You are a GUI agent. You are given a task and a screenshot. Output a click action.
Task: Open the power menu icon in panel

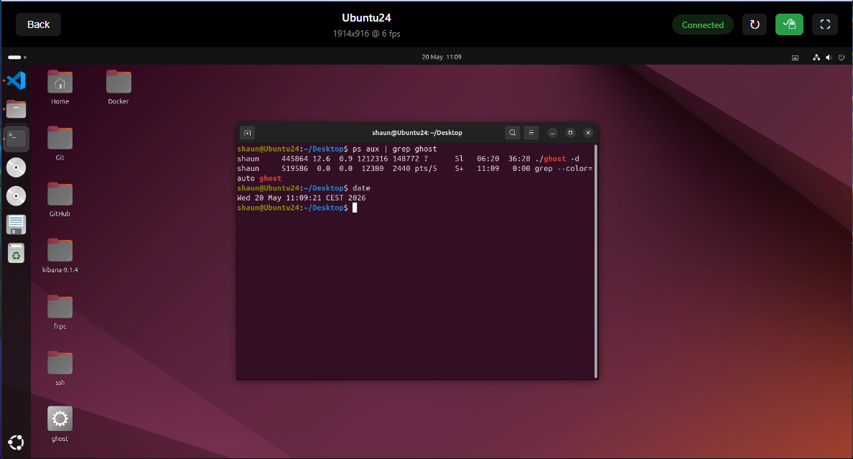(842, 57)
